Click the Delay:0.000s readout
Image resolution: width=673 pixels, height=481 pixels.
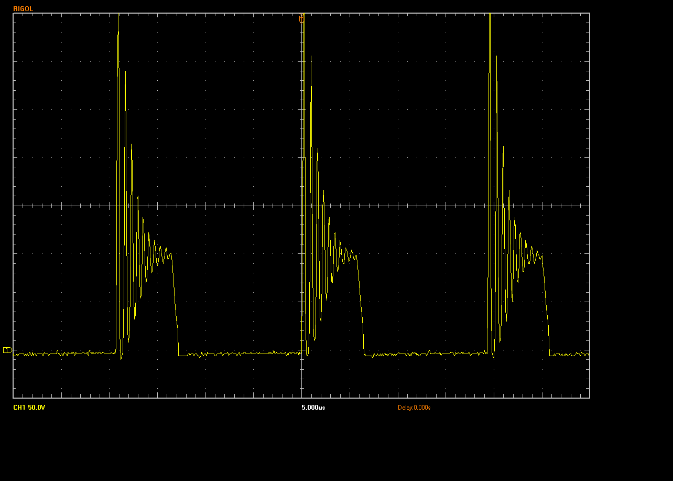pyautogui.click(x=414, y=408)
